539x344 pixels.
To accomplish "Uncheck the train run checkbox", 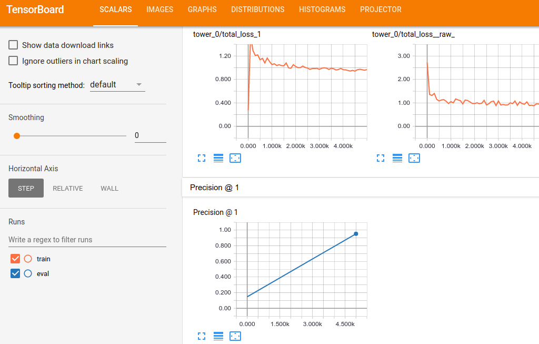I will click(x=15, y=259).
